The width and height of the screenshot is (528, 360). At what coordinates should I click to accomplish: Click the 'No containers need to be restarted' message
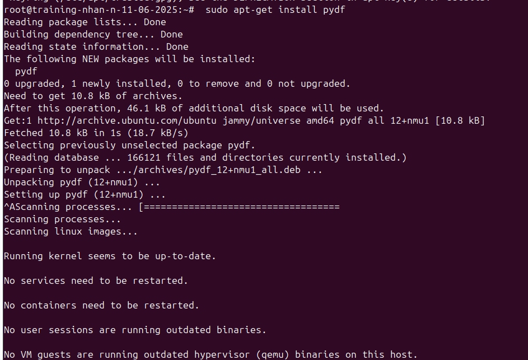[x=102, y=306]
